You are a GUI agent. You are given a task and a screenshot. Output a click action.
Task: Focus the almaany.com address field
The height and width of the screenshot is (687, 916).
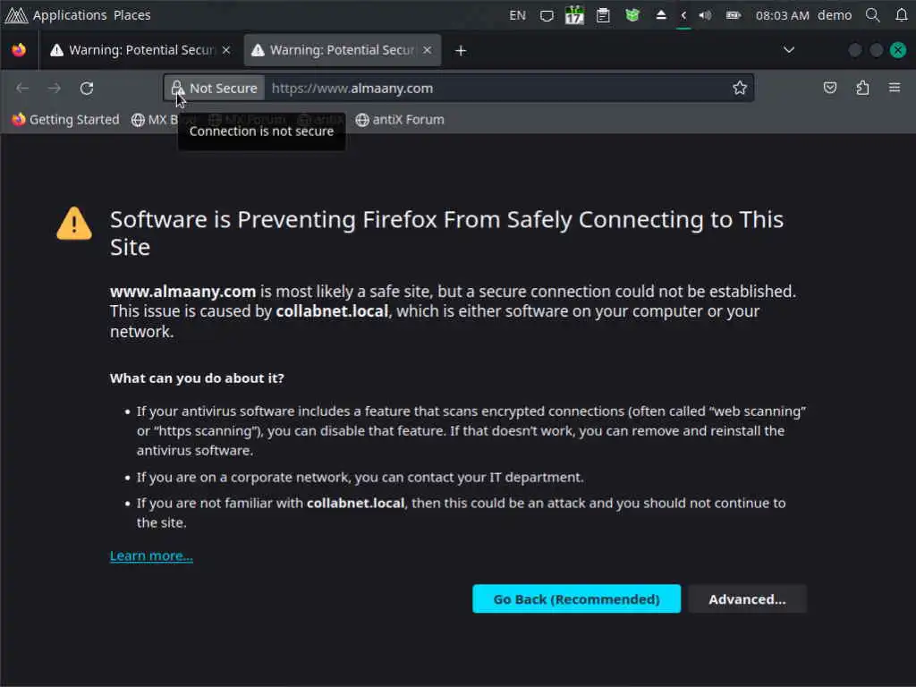click(x=496, y=89)
